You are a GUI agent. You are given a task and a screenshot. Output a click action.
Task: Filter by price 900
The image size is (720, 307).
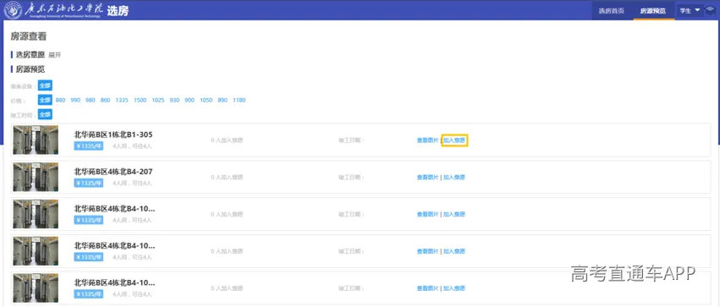(x=190, y=100)
